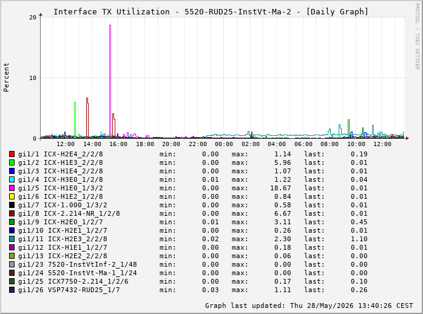
Task: Click the yellow gi1/6 legend swatch
Action: (x=12, y=196)
